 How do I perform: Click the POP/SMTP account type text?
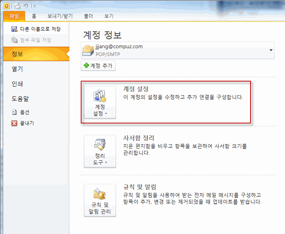click(108, 54)
